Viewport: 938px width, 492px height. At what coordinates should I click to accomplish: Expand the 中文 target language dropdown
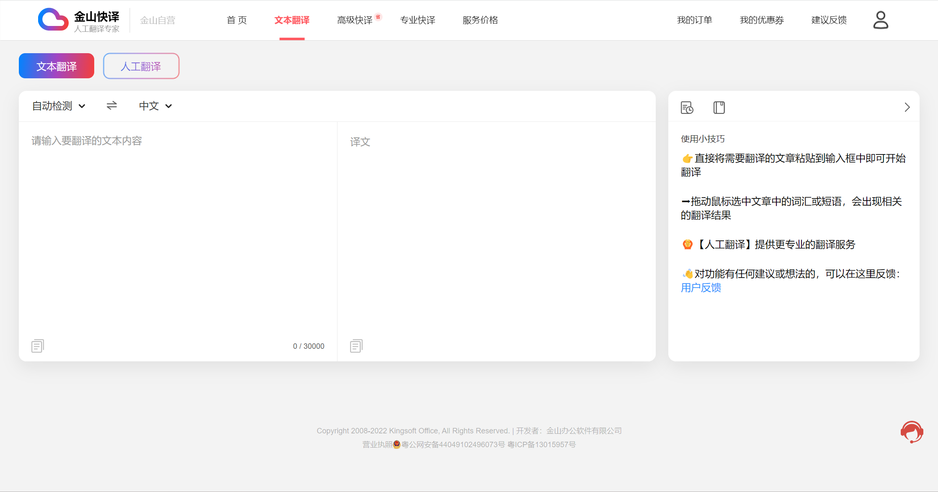(155, 106)
